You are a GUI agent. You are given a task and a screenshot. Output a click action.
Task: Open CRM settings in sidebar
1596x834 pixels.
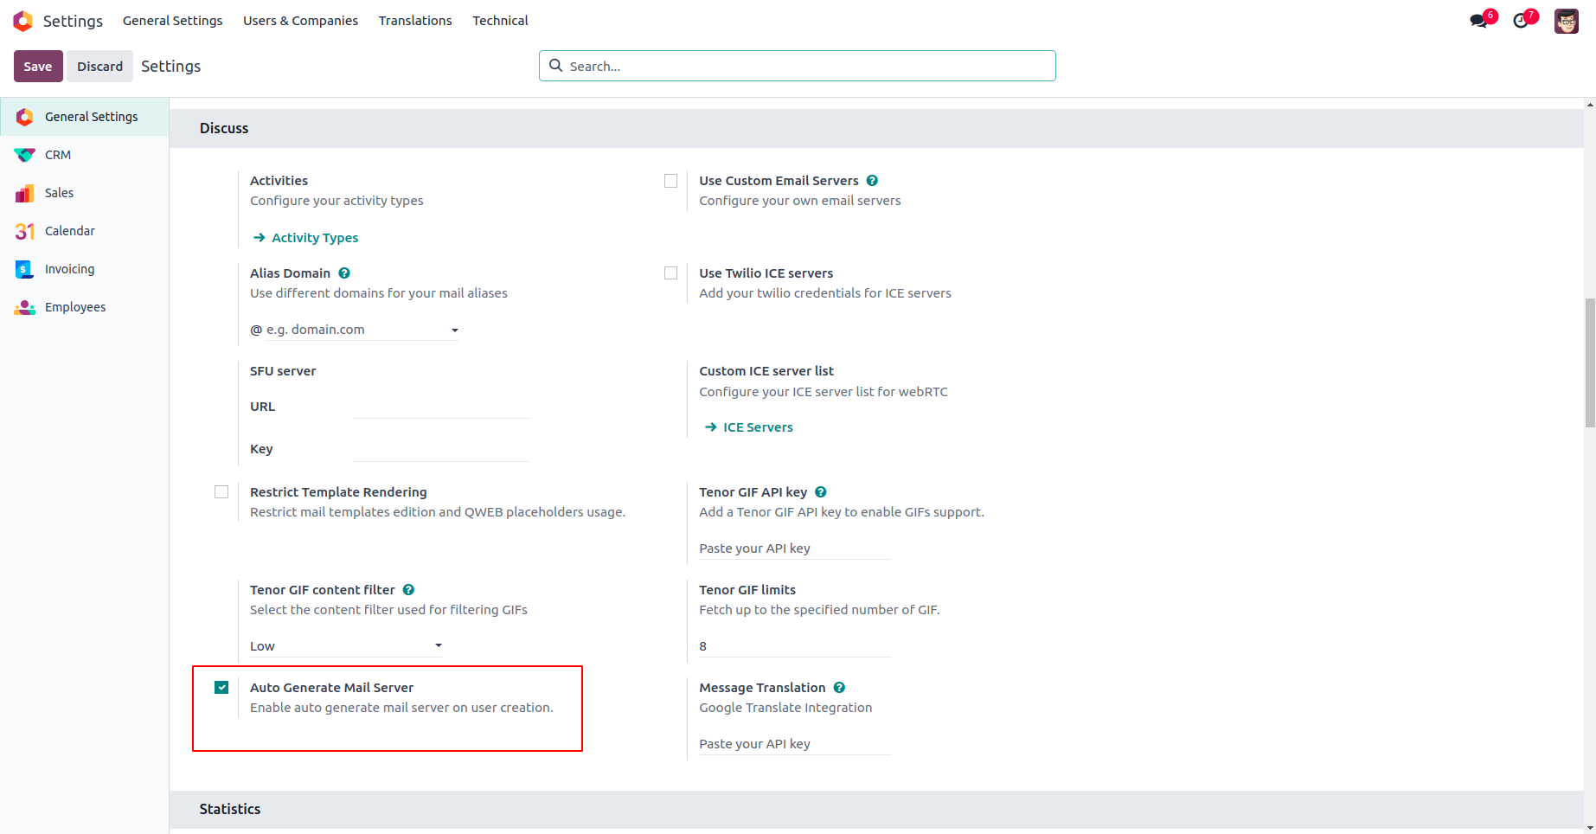[x=58, y=155]
